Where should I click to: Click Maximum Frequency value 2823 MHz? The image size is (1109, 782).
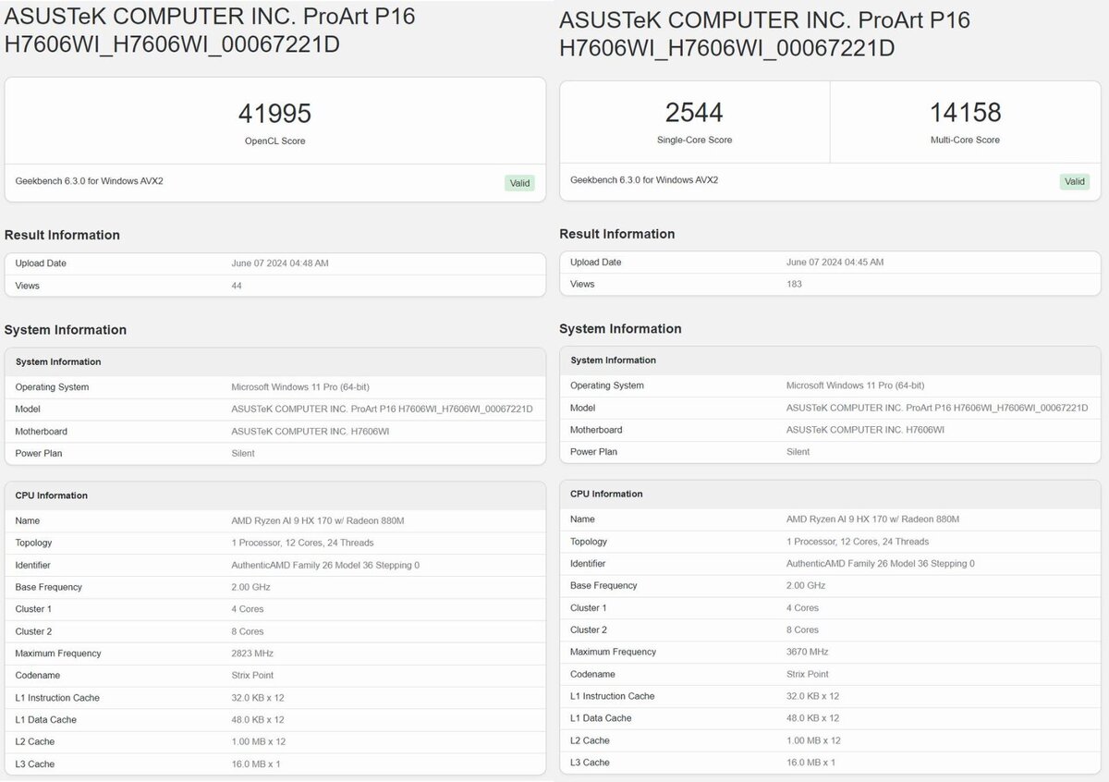click(253, 654)
